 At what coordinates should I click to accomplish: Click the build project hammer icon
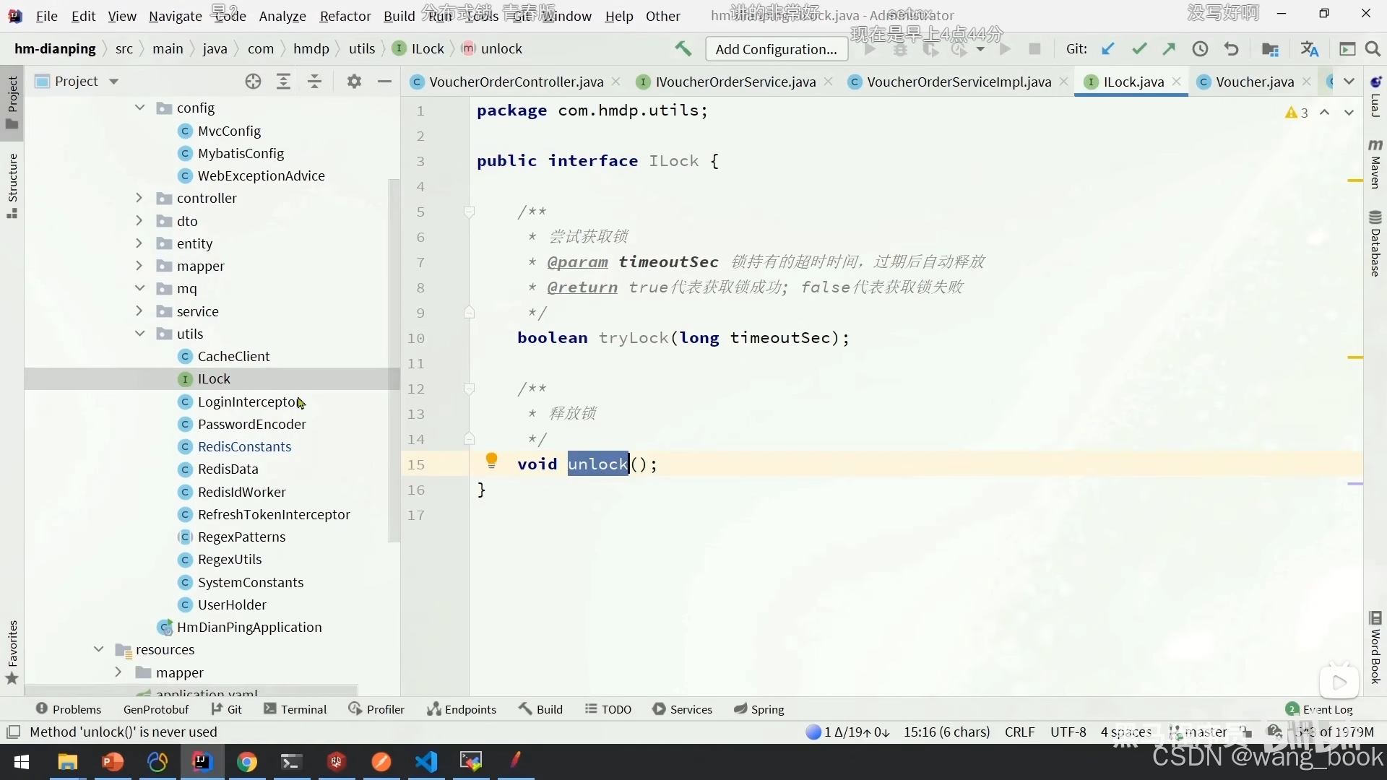683,48
